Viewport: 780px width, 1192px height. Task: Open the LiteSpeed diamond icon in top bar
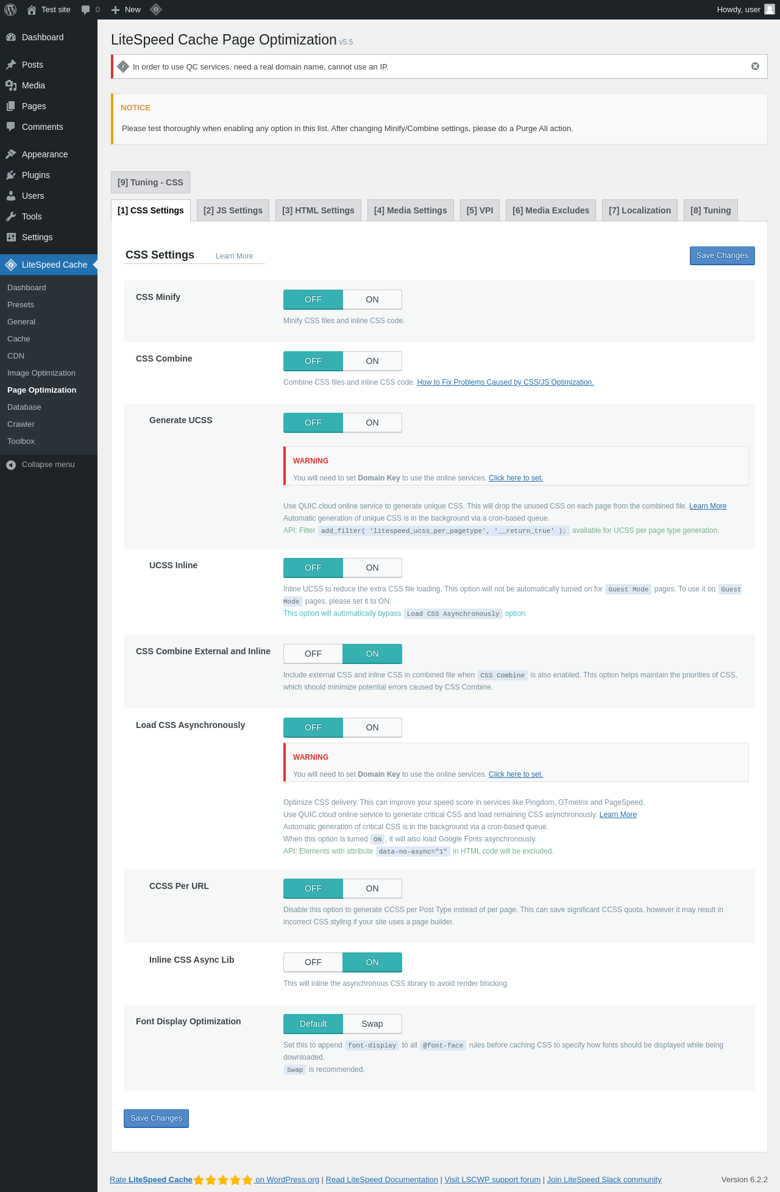(x=156, y=9)
